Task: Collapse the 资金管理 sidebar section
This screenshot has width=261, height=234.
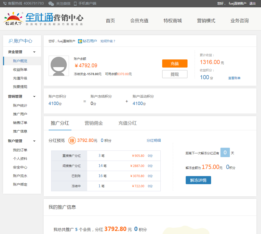Action: click(x=34, y=52)
